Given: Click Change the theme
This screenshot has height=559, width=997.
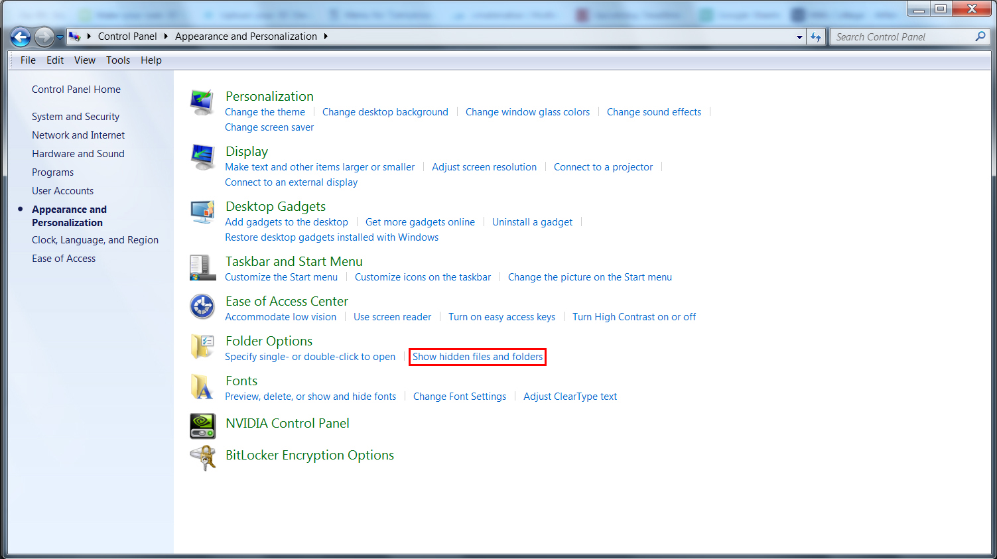Looking at the screenshot, I should click(x=265, y=112).
